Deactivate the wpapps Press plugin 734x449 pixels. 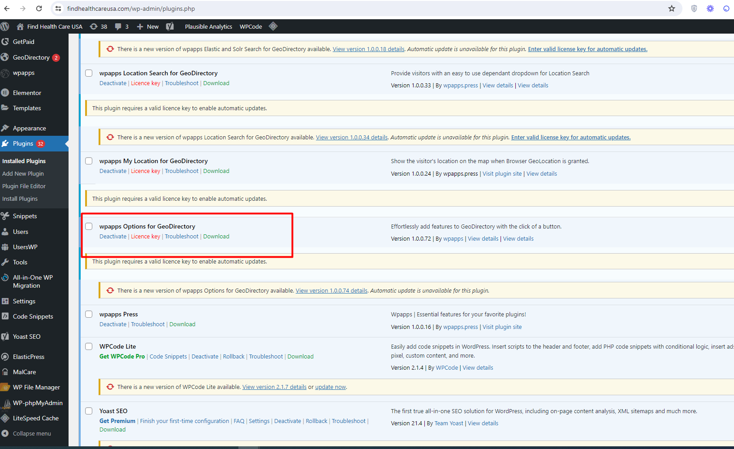coord(112,324)
